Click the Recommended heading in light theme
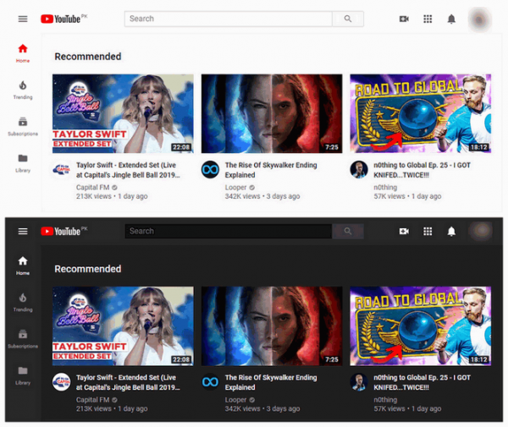 click(88, 57)
